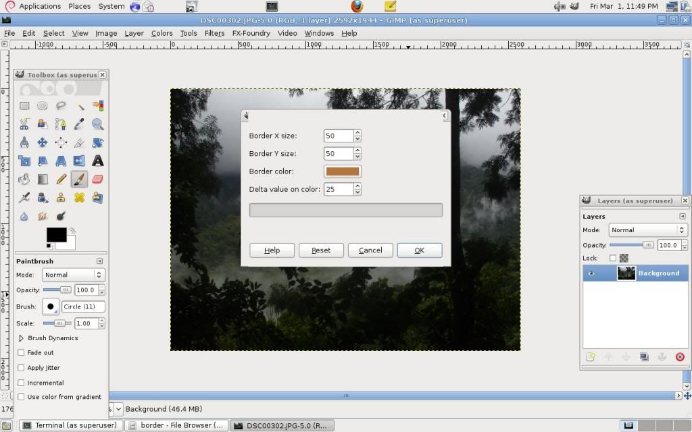Select the Blend gradient tool
Viewport: 692px width, 432px height.
(43, 180)
